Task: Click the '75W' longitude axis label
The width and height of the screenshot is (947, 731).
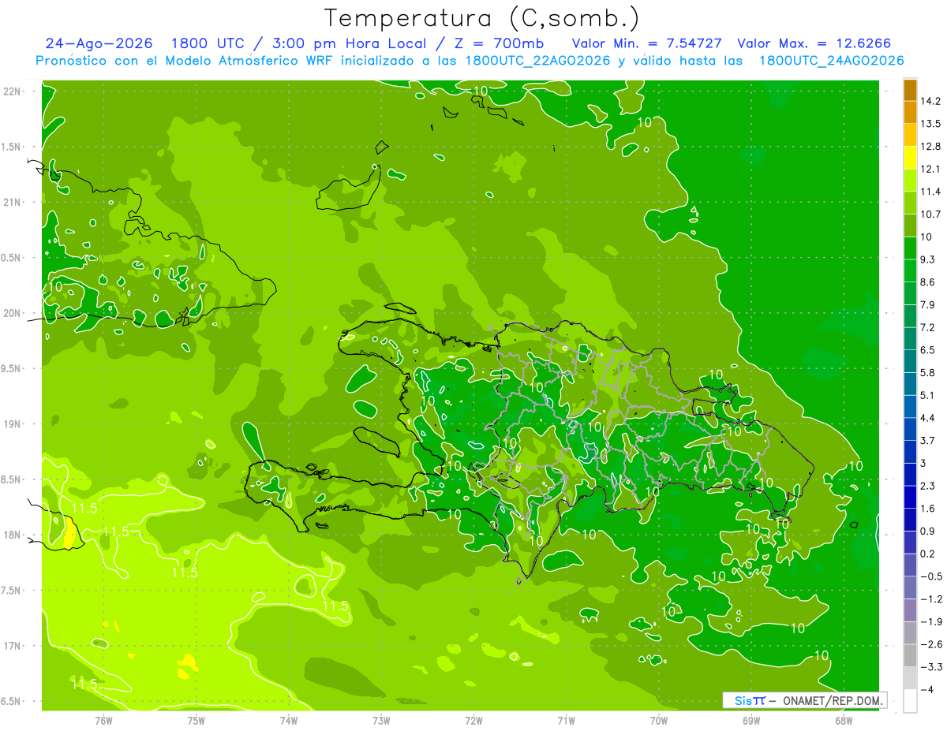Action: tap(197, 720)
